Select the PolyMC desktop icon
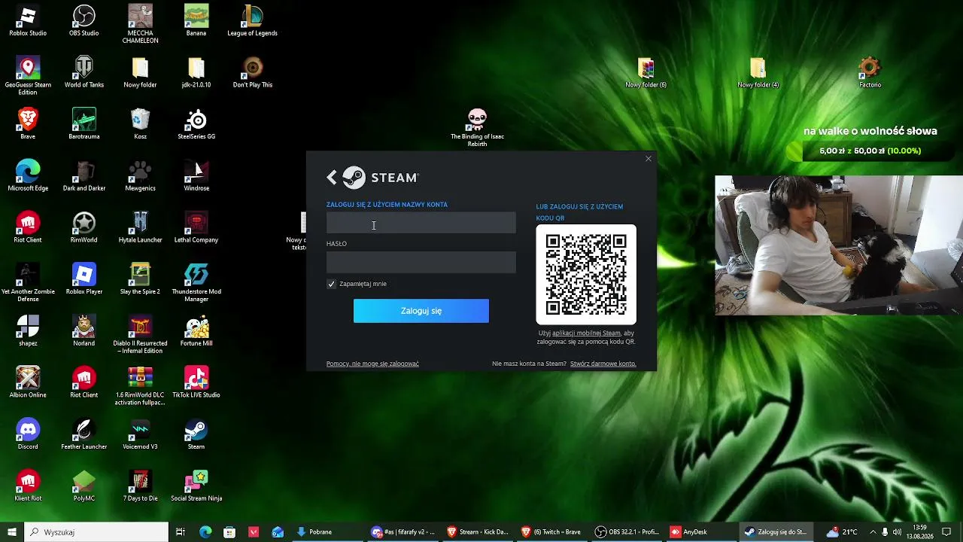The height and width of the screenshot is (542, 963). (x=84, y=486)
